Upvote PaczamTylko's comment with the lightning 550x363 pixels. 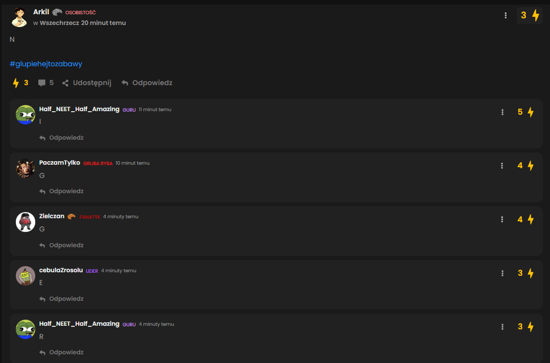pyautogui.click(x=531, y=166)
